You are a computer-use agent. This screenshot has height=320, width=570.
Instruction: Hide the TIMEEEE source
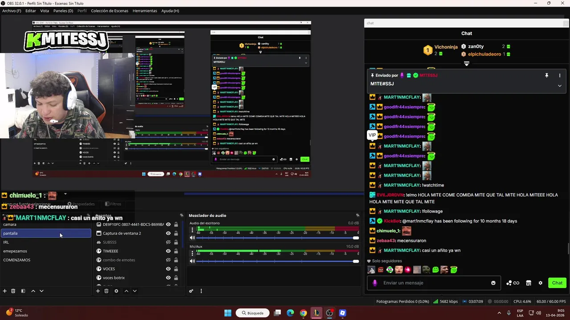(x=168, y=251)
